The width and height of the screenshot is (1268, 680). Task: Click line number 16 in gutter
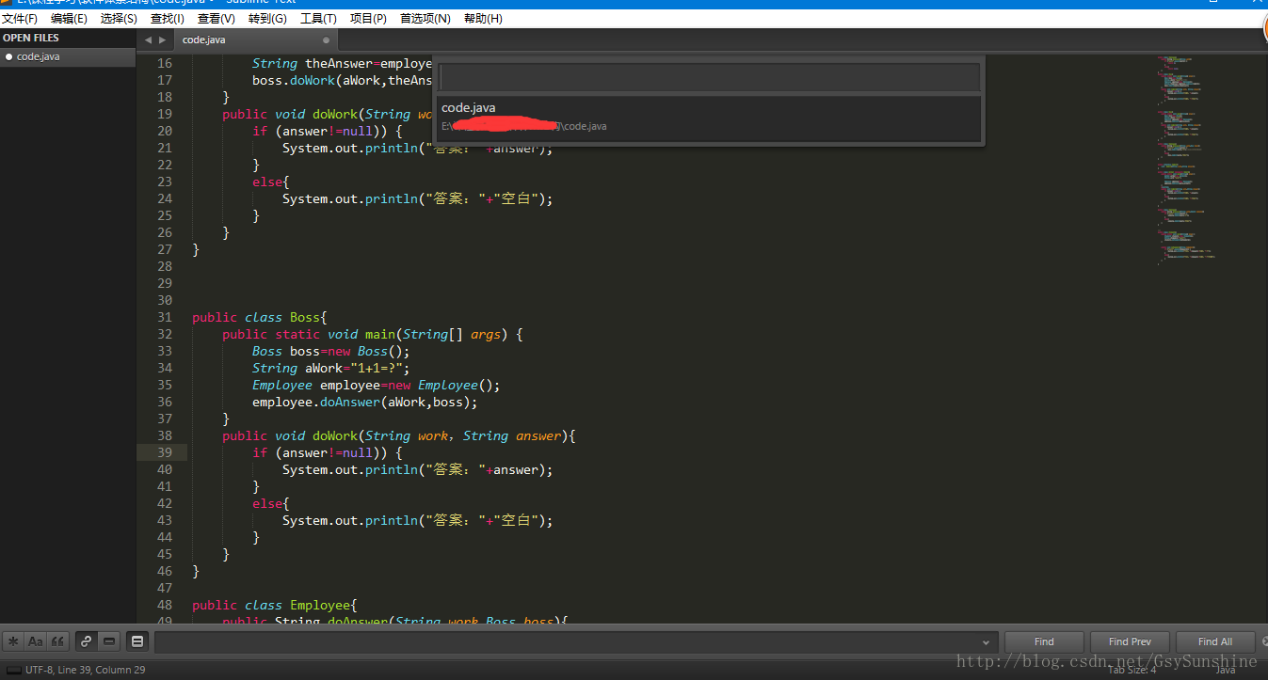tap(164, 63)
